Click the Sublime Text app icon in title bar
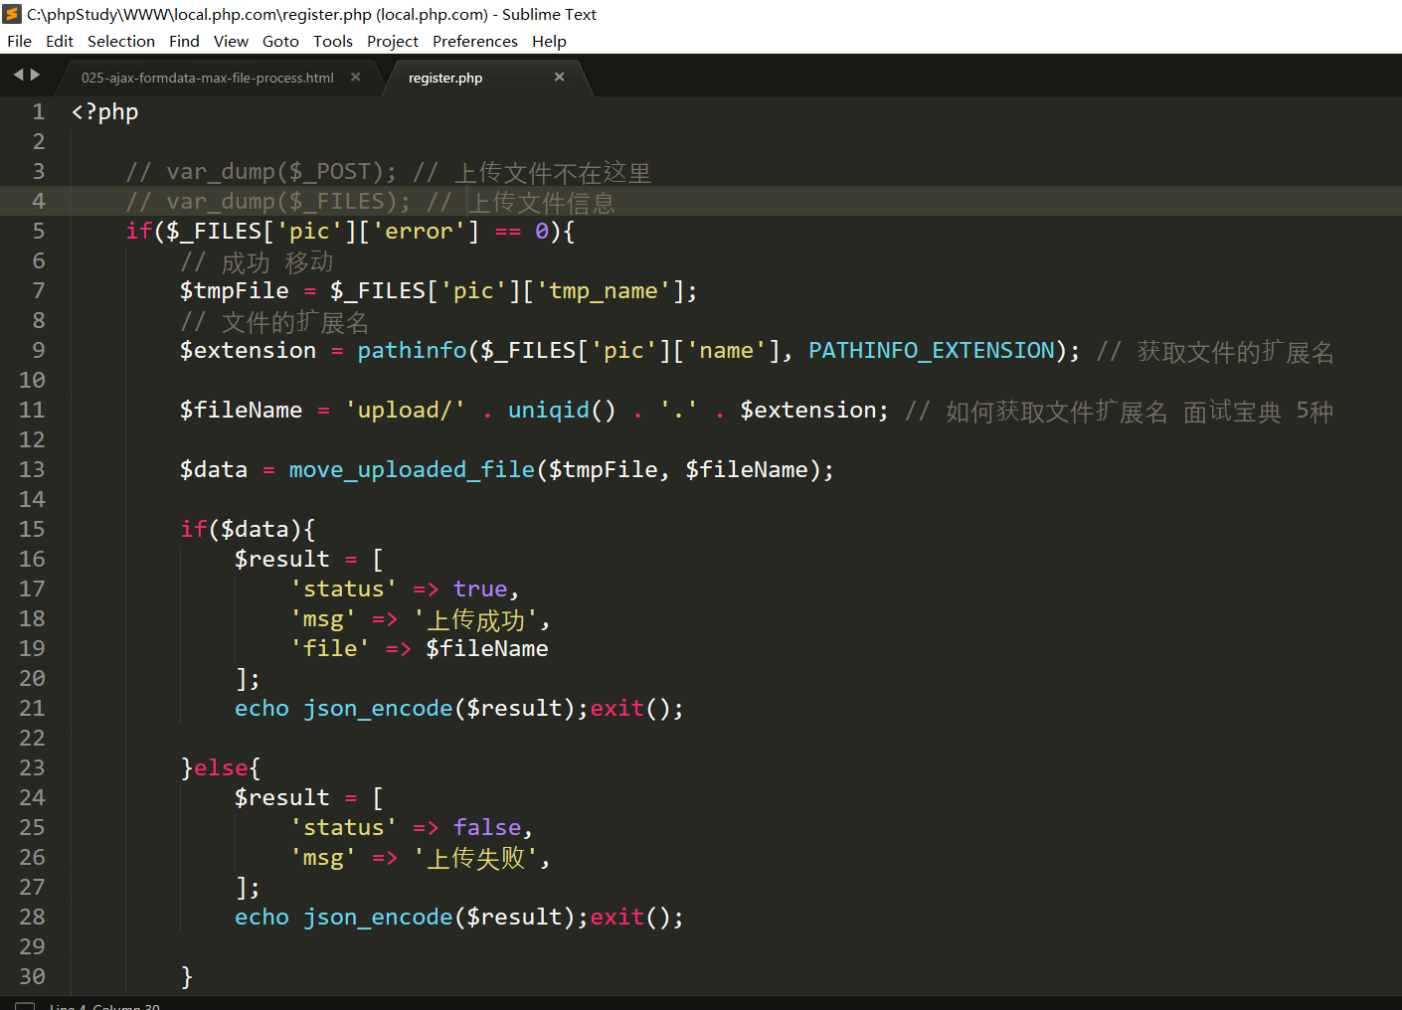The image size is (1402, 1010). click(x=12, y=14)
